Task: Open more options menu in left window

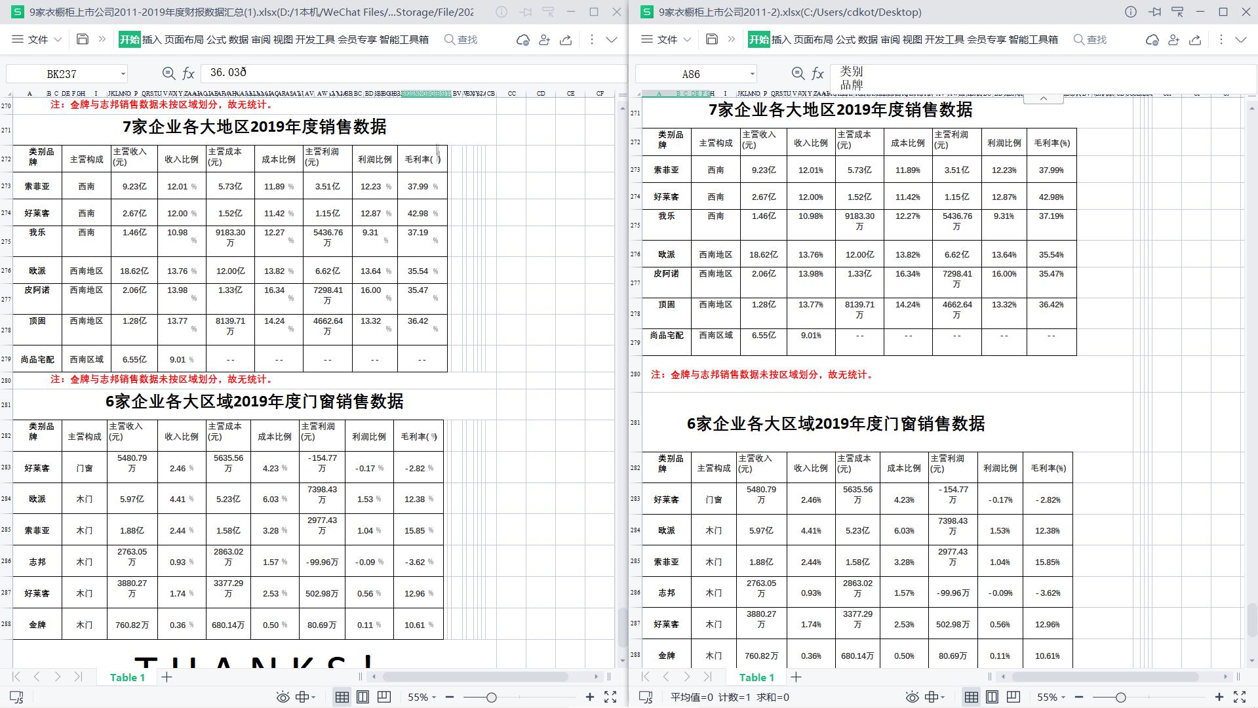Action: click(x=591, y=39)
